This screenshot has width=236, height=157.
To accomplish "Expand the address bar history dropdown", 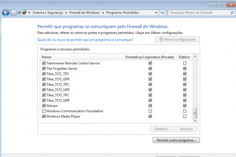I will click(x=156, y=13).
